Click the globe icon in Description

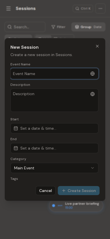pyautogui.click(x=93, y=94)
